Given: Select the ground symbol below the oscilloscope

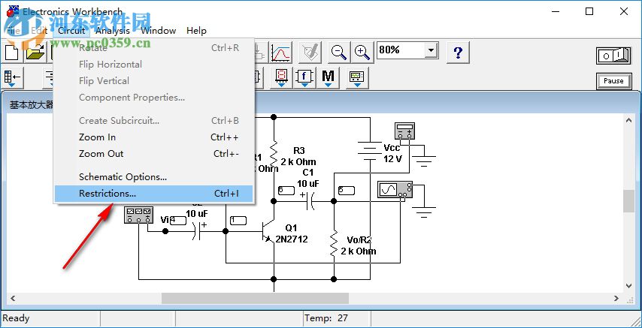Looking at the screenshot, I should point(425,212).
